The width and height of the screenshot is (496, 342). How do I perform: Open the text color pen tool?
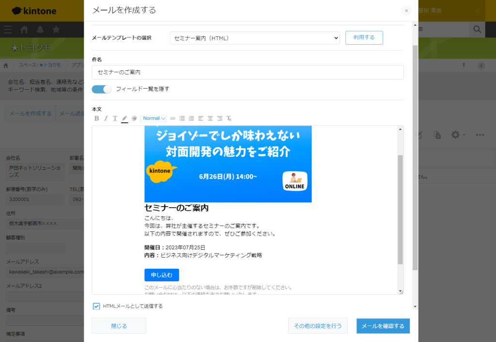point(124,118)
